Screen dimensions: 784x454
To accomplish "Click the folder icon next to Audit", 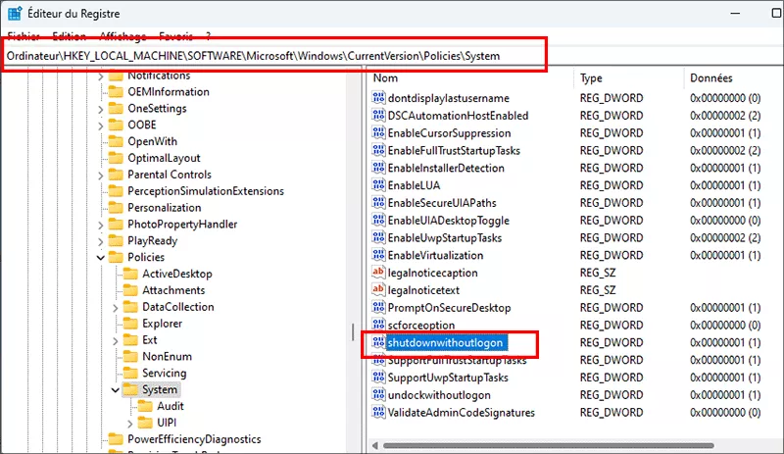I will click(145, 406).
